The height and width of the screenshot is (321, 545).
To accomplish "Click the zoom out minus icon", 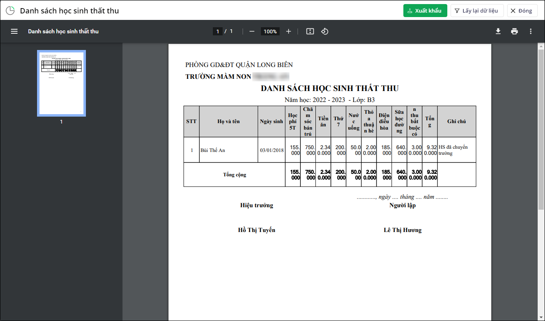I will tap(252, 31).
